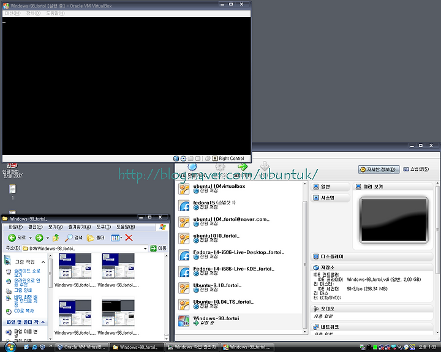Click the Windows Start orb
The height and width of the screenshot is (352, 441).
click(x=10, y=347)
